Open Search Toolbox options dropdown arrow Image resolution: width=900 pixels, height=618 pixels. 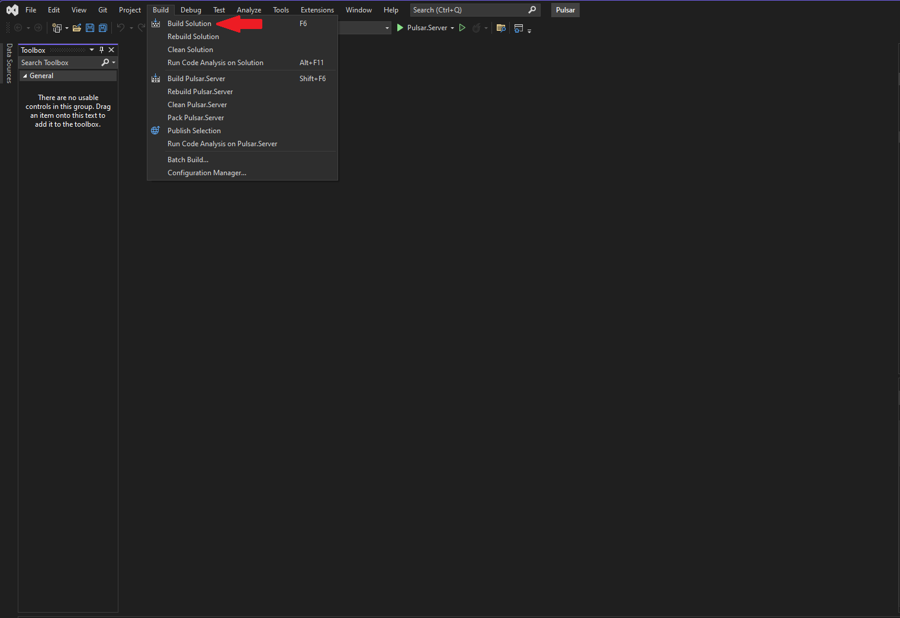click(x=114, y=62)
